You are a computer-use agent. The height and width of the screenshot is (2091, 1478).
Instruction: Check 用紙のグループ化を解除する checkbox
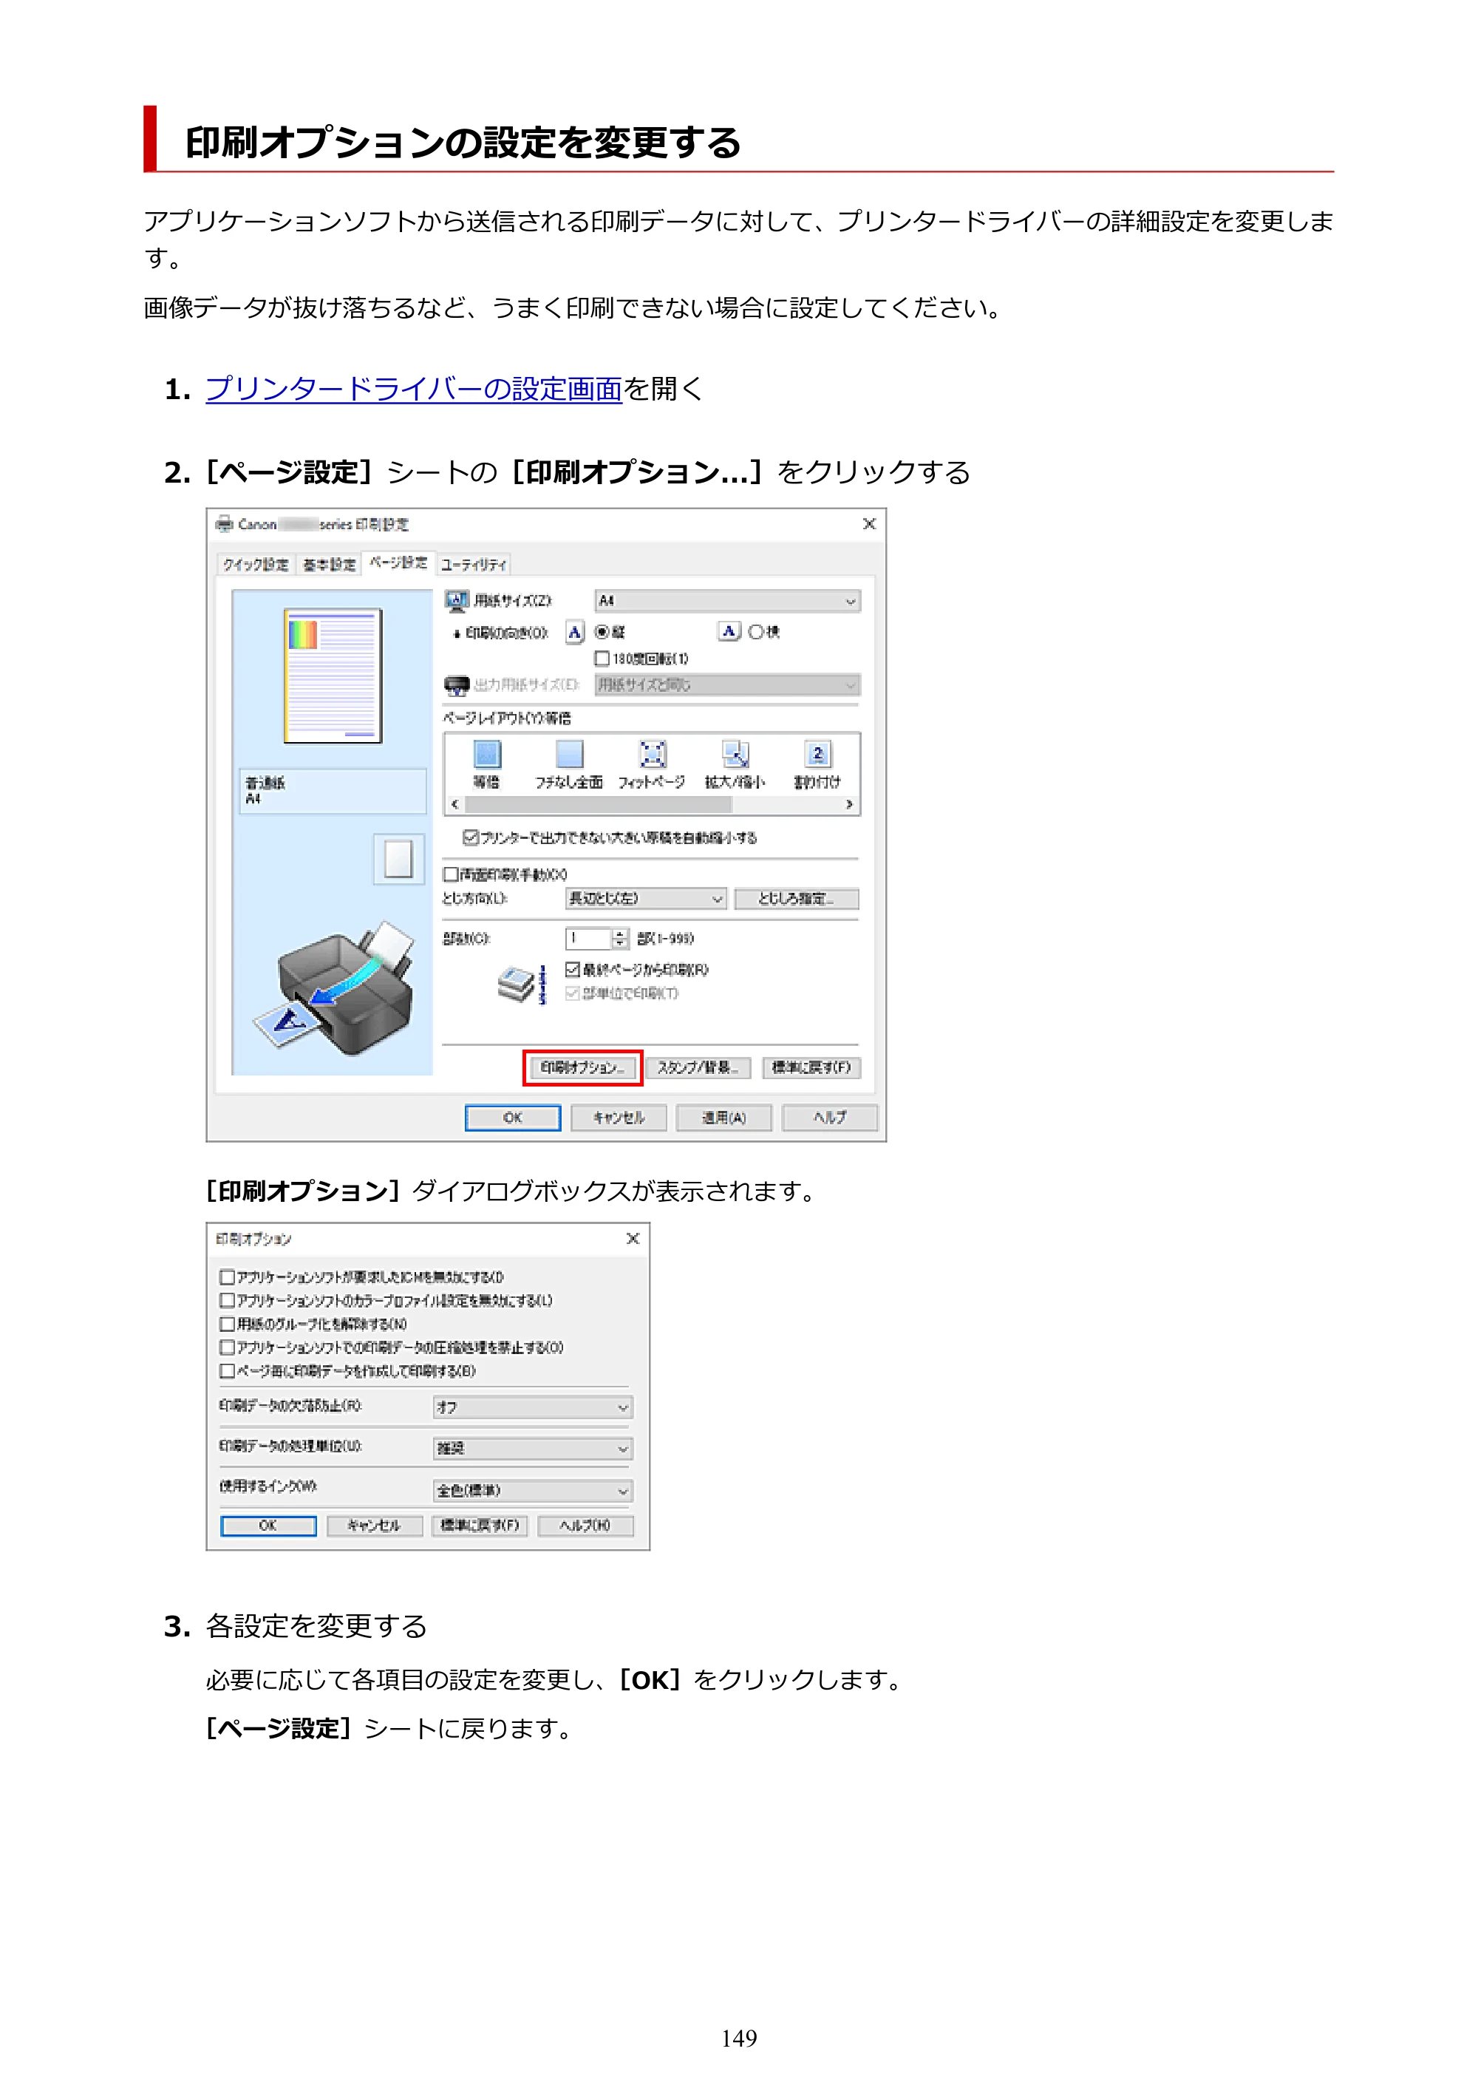click(x=227, y=1325)
